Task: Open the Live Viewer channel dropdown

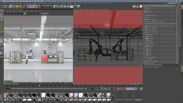Action: [46, 14]
